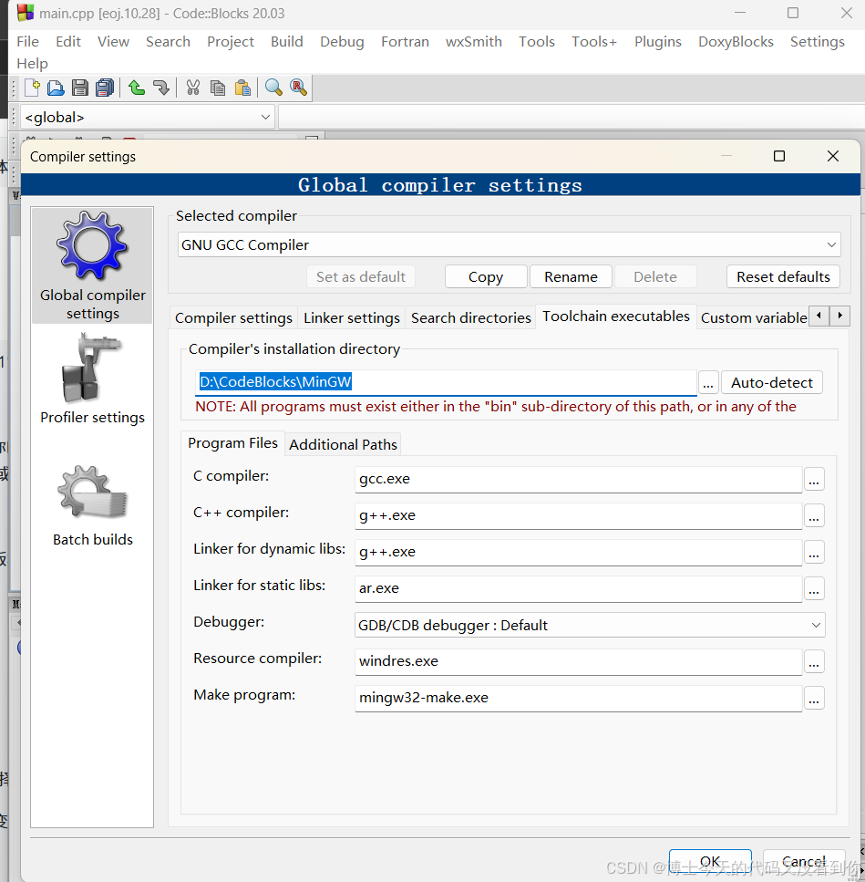Screen dimensions: 865x882
Task: Open the Project menu
Action: coord(231,42)
